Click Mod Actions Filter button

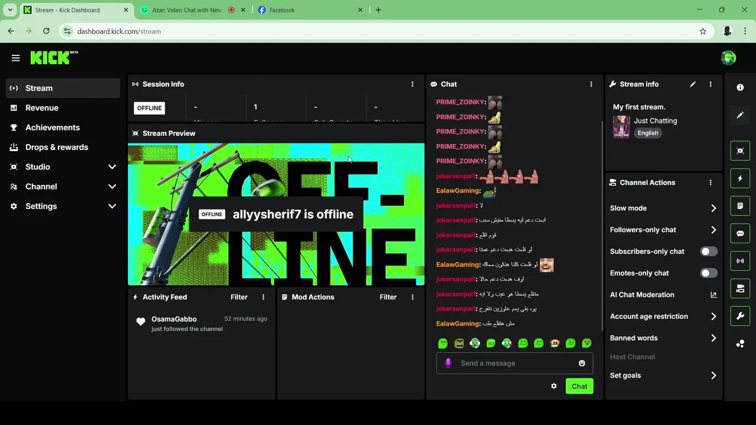(x=388, y=297)
